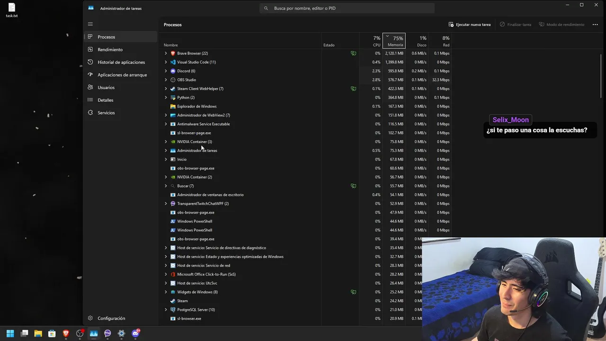The width and height of the screenshot is (606, 341).
Task: Click Modo de rendimiento button
Action: click(561, 25)
